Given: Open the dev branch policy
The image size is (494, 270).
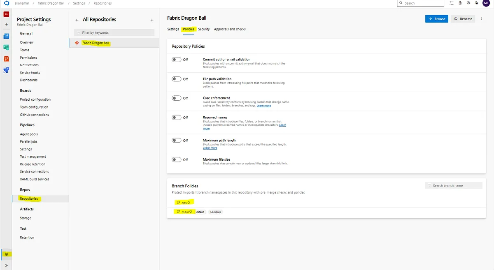Looking at the screenshot, I should [x=184, y=203].
